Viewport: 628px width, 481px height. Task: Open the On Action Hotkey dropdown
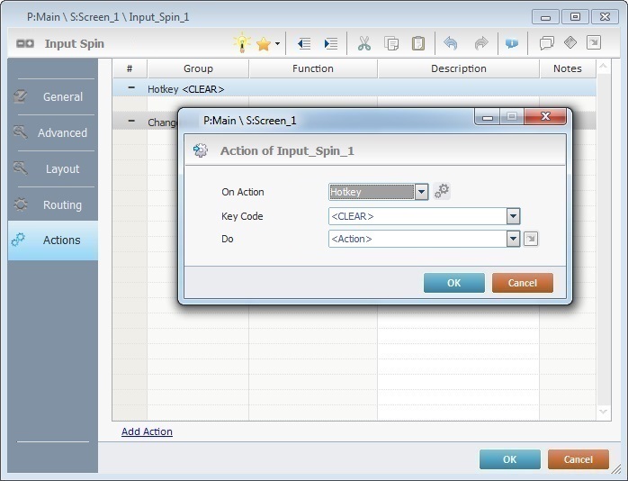point(421,192)
